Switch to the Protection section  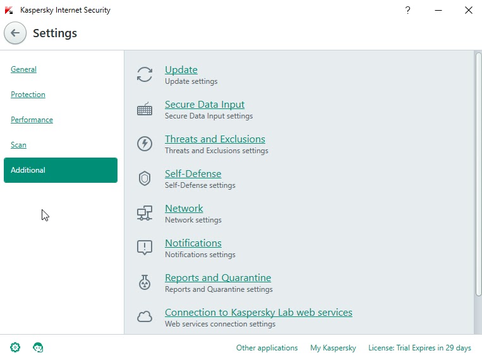[x=28, y=95]
